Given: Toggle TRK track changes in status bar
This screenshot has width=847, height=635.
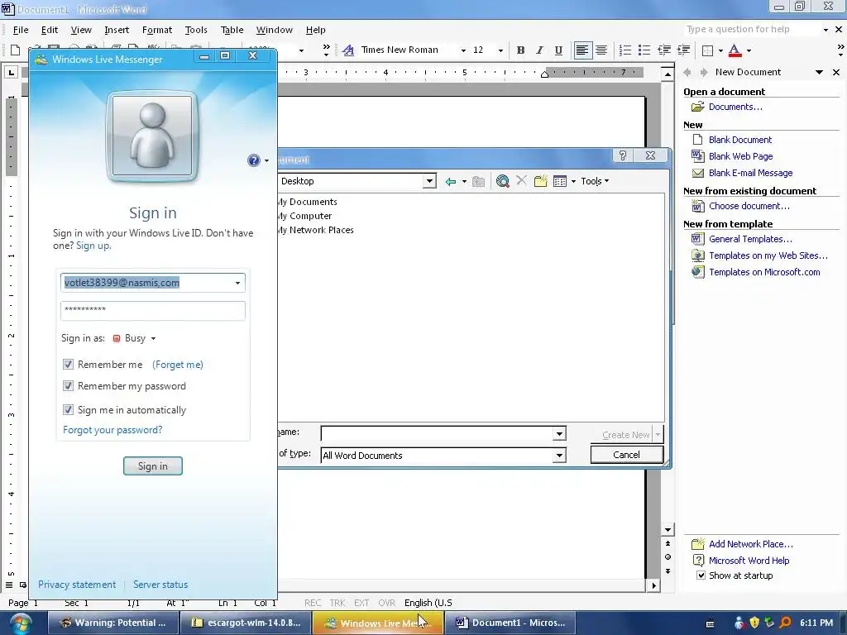Looking at the screenshot, I should click(x=337, y=603).
